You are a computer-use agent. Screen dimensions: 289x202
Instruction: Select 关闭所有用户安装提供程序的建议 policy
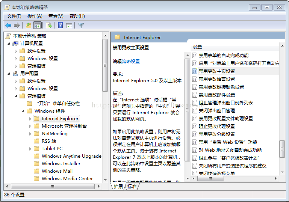[232, 166]
